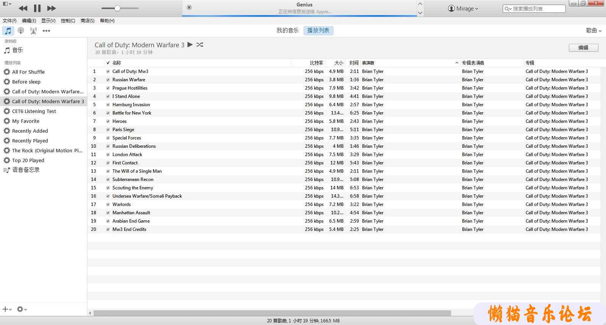Shuffle the playlist with crossed-arrows icon
Viewport: 606px width, 325px height.
[200, 45]
